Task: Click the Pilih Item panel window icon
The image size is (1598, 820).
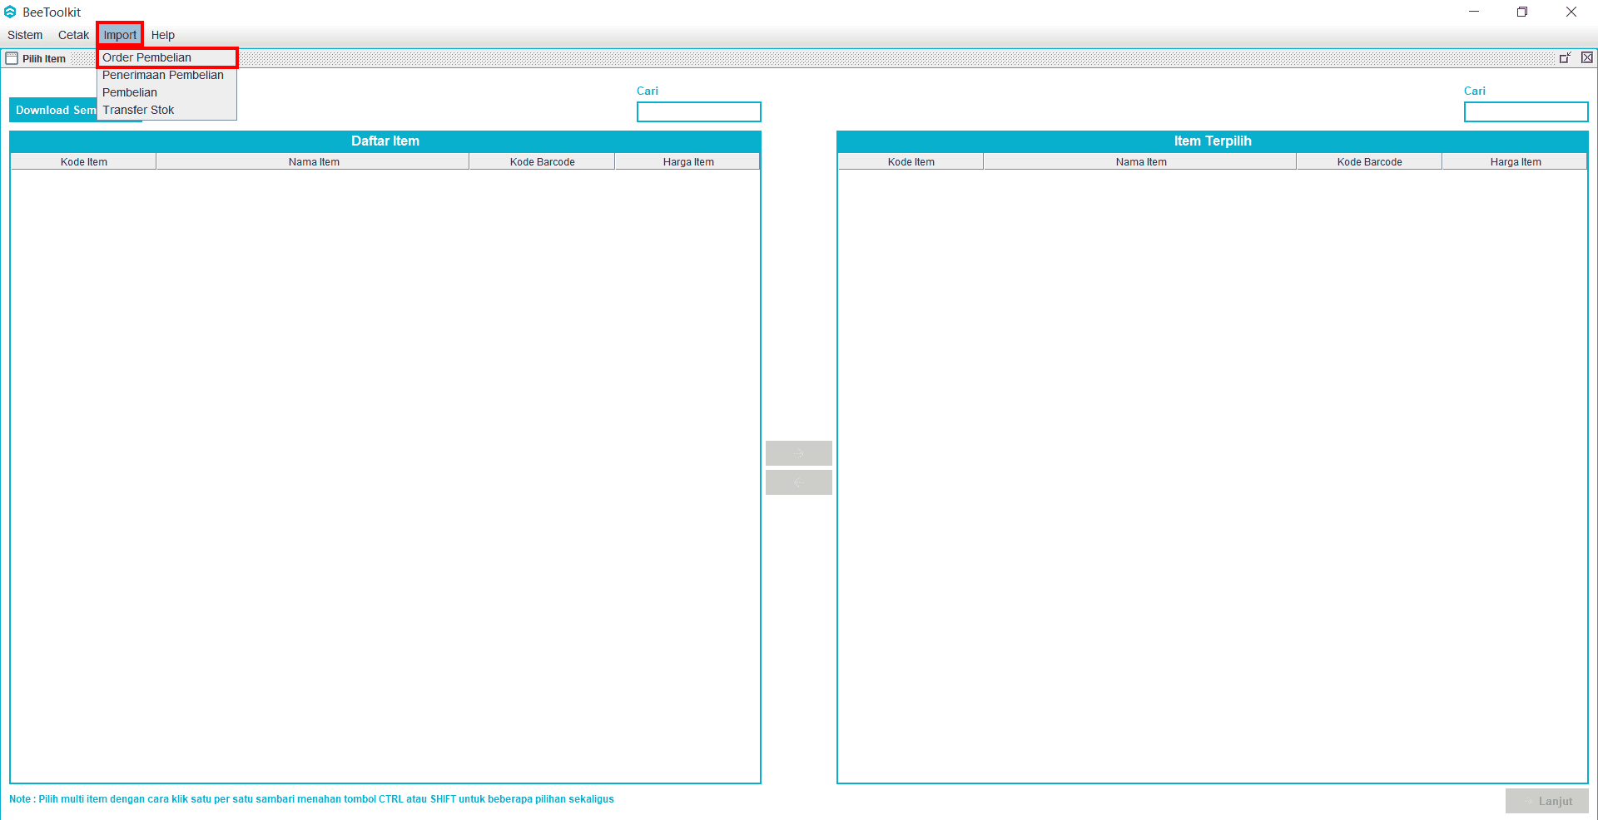Action: [x=12, y=58]
